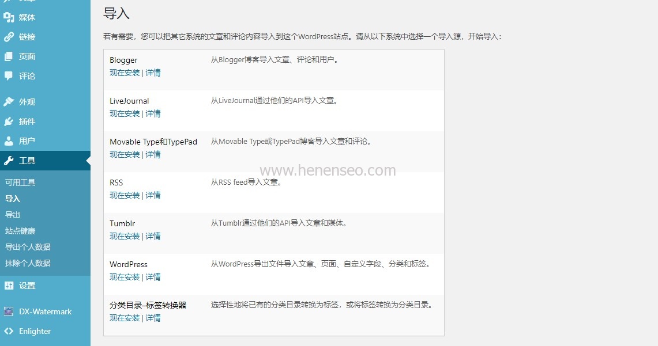Click description 从LiveJournal通过他们的API导入文章
The image size is (658, 346).
[275, 101]
